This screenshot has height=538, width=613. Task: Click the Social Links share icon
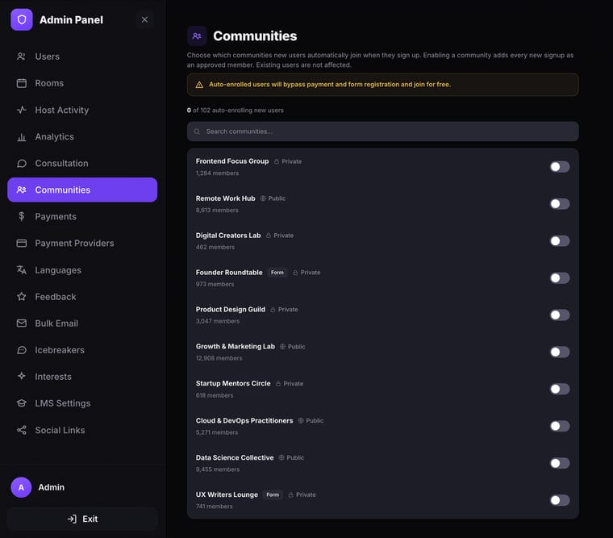[x=22, y=430]
